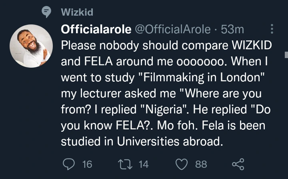288x179 pixels.
Task: Share the tweet via the share icon
Action: 238,163
